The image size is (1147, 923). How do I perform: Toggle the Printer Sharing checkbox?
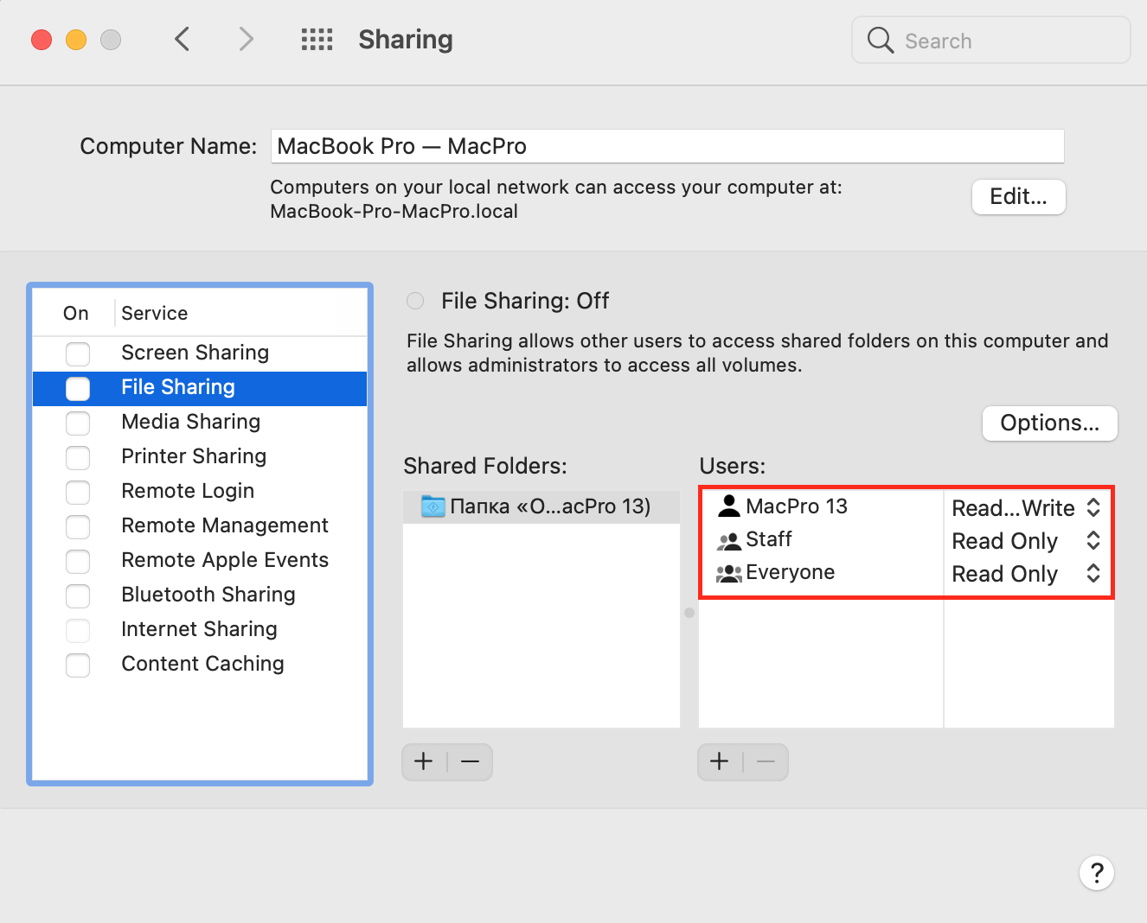(78, 457)
